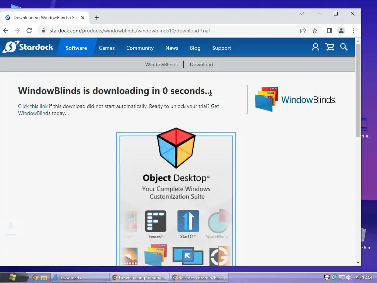Viewport: 377px width, 283px height.
Task: Click the volume tray icon
Action: [x=349, y=277]
